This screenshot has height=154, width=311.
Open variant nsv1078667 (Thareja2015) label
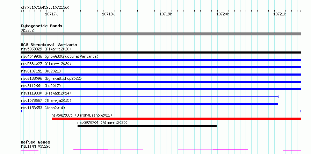(46, 100)
